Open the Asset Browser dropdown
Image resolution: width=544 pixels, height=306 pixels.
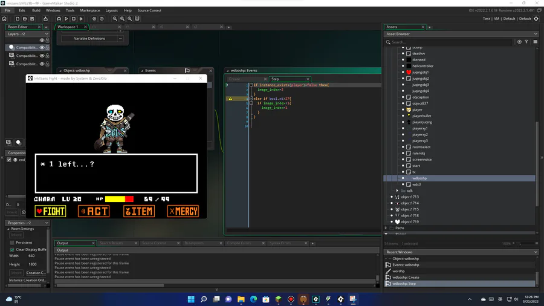[x=536, y=34]
